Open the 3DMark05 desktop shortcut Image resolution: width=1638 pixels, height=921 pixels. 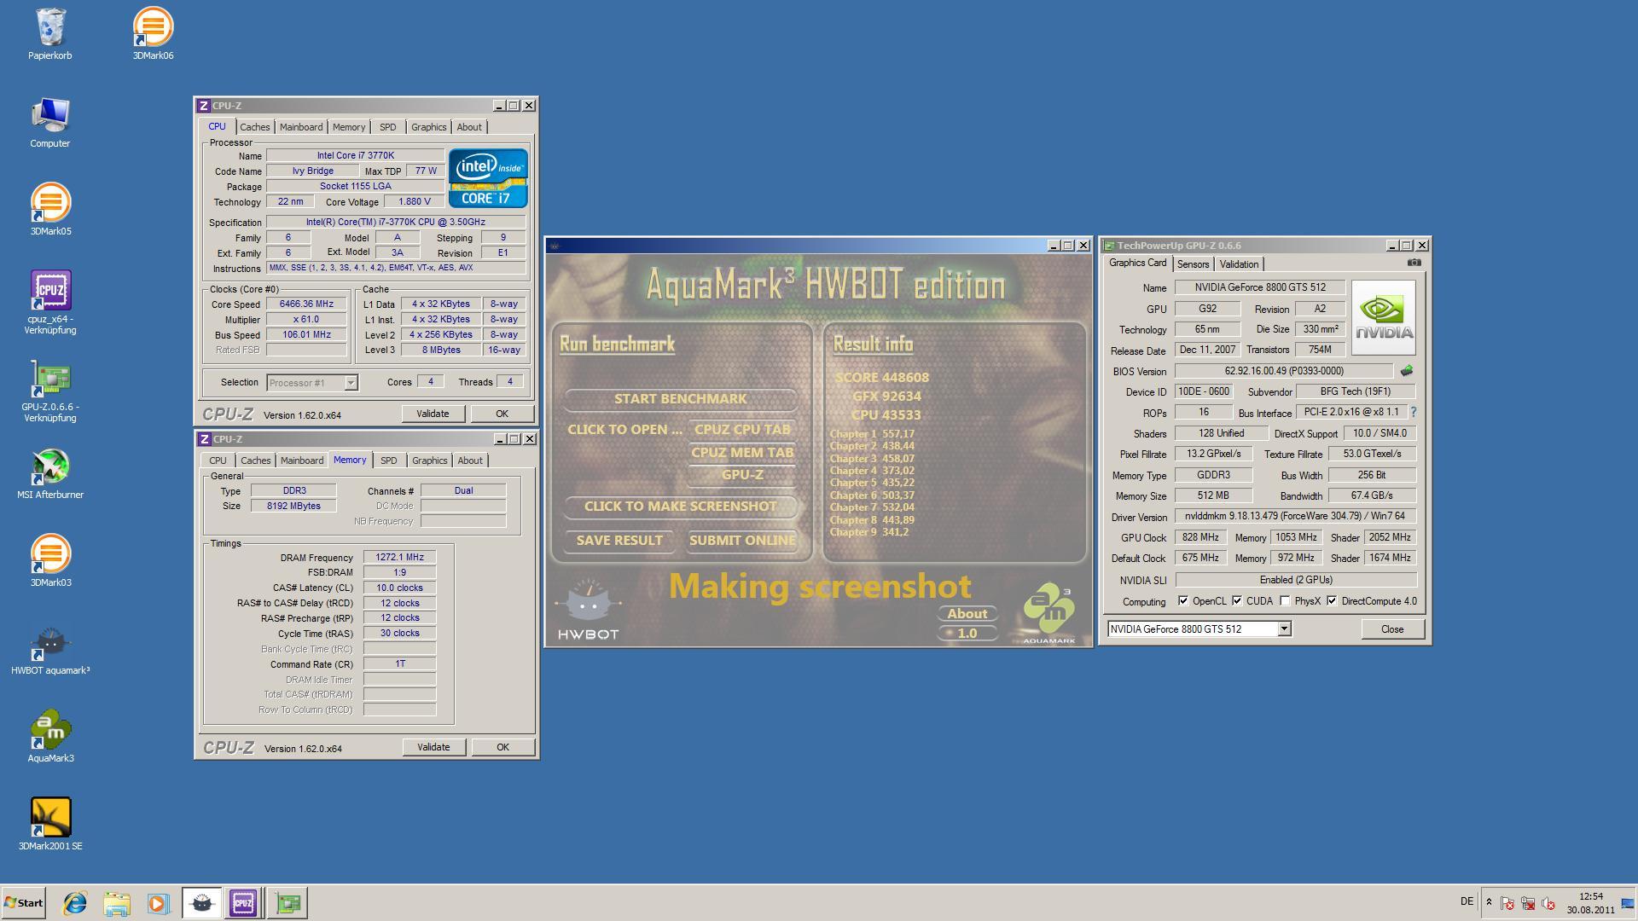pyautogui.click(x=50, y=210)
